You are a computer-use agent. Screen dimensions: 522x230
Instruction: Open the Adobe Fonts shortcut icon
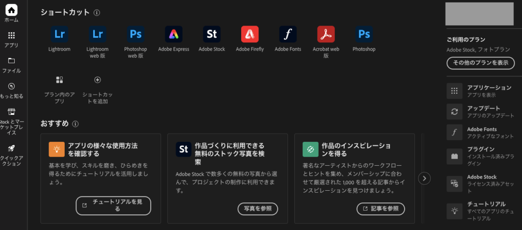(288, 34)
